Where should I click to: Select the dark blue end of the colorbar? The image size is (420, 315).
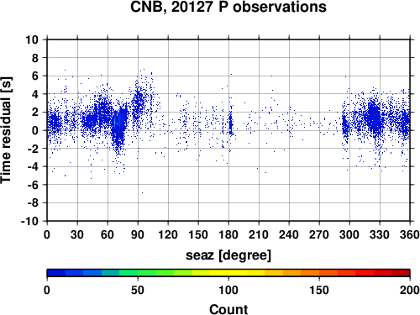[x=56, y=273]
